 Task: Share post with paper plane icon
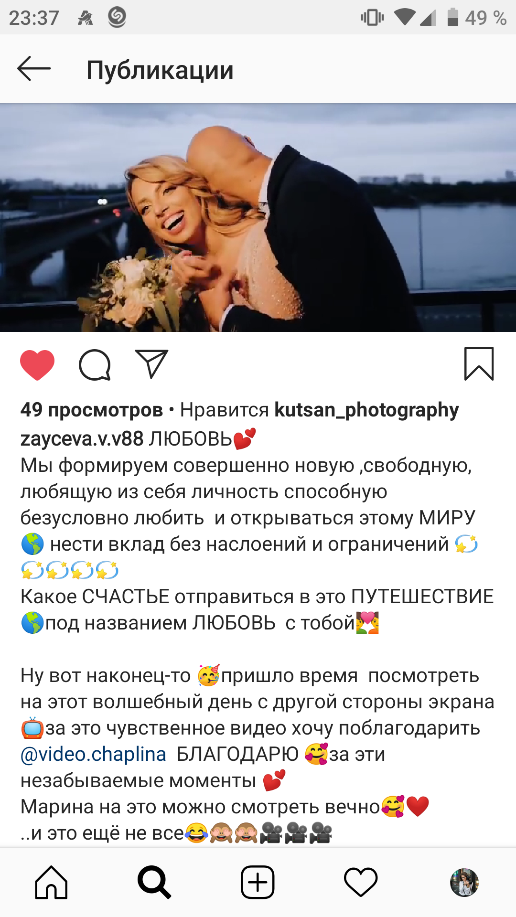tap(151, 364)
